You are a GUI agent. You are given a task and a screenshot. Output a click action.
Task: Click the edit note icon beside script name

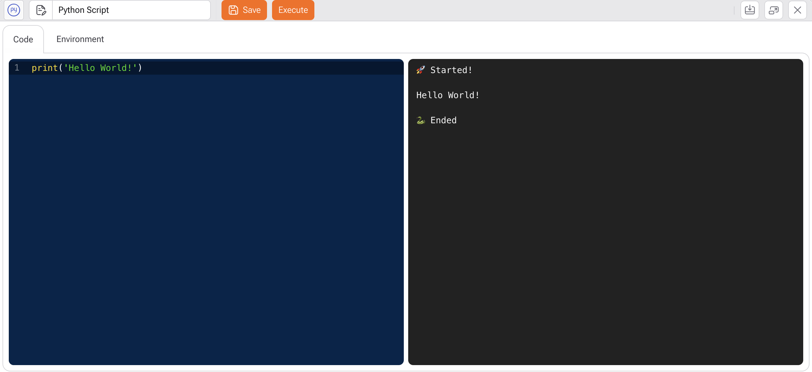tap(41, 10)
